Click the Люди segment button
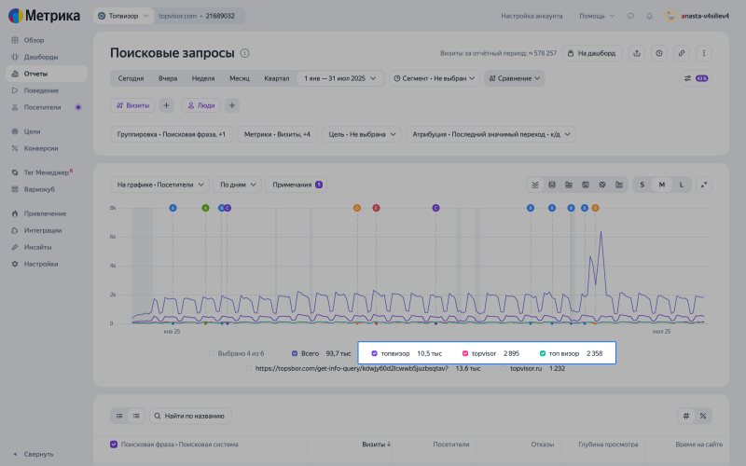Image resolution: width=746 pixels, height=466 pixels. 200,105
